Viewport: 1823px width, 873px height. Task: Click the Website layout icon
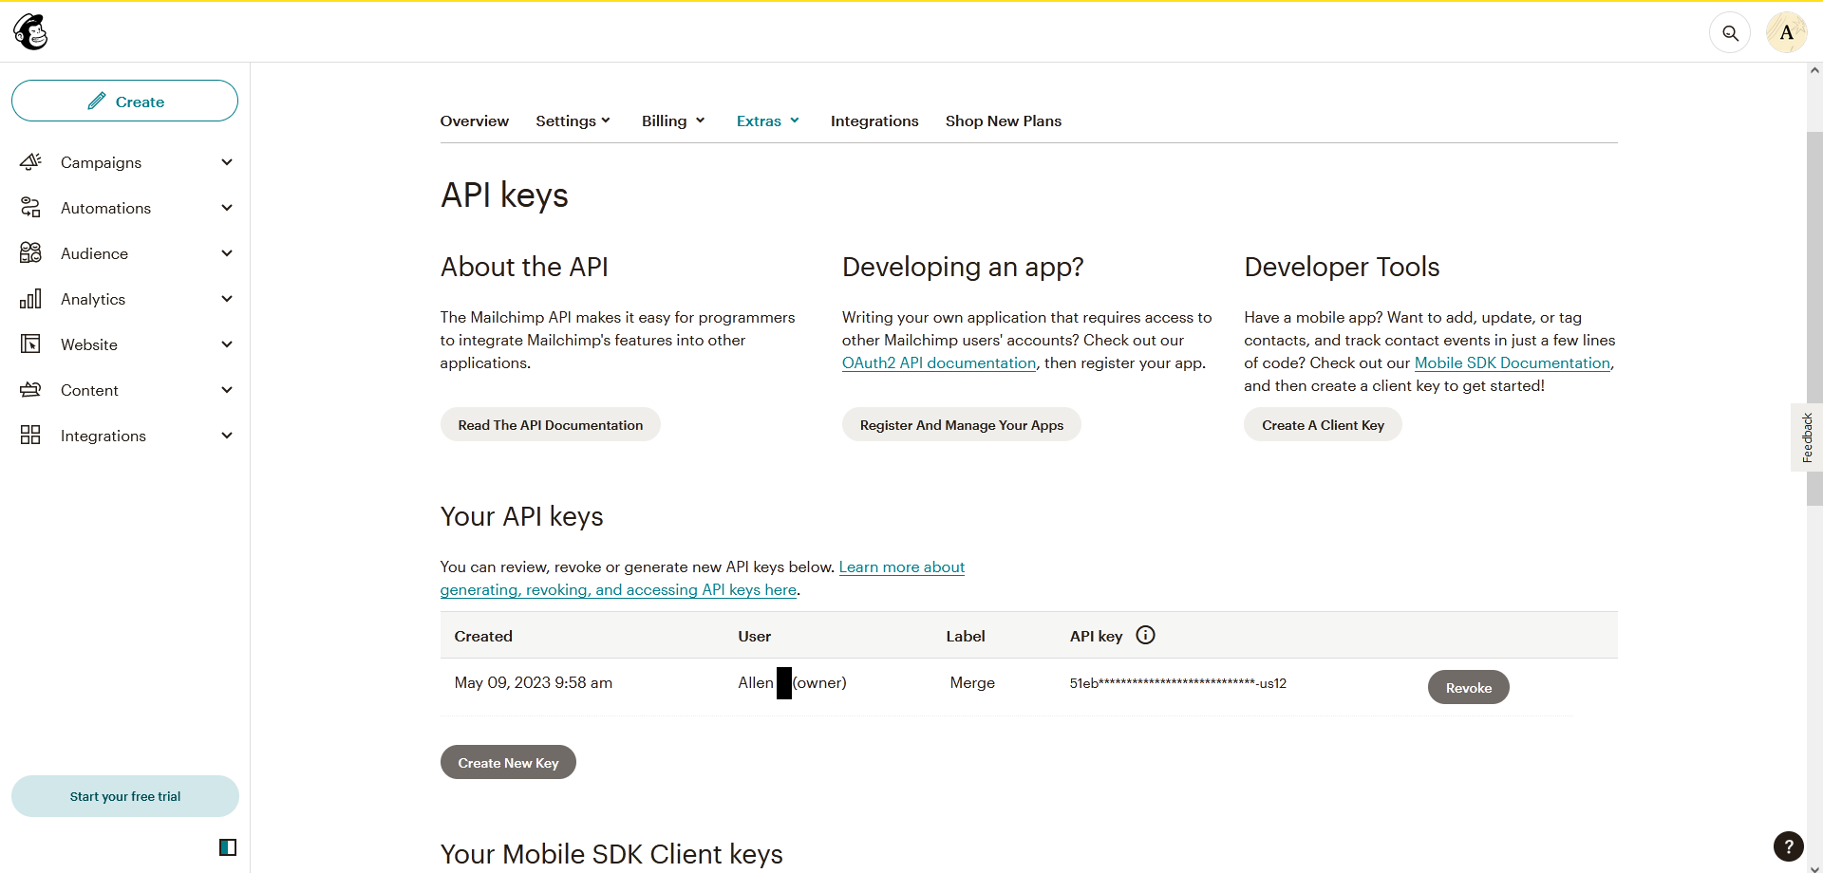(x=30, y=344)
